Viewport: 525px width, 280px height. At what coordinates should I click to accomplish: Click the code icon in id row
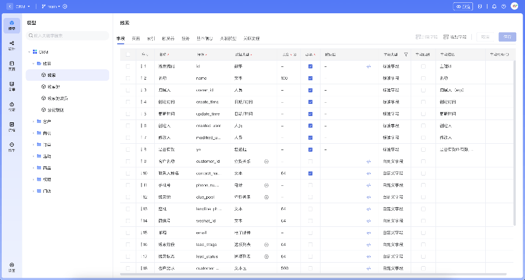pyautogui.click(x=369, y=66)
